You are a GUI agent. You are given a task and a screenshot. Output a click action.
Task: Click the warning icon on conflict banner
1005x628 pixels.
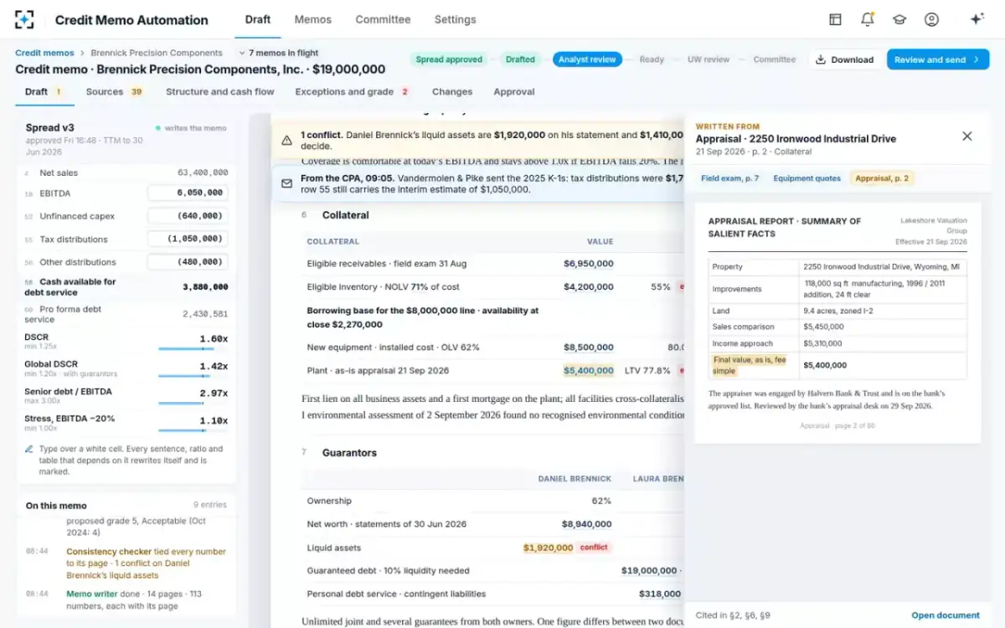pos(286,140)
